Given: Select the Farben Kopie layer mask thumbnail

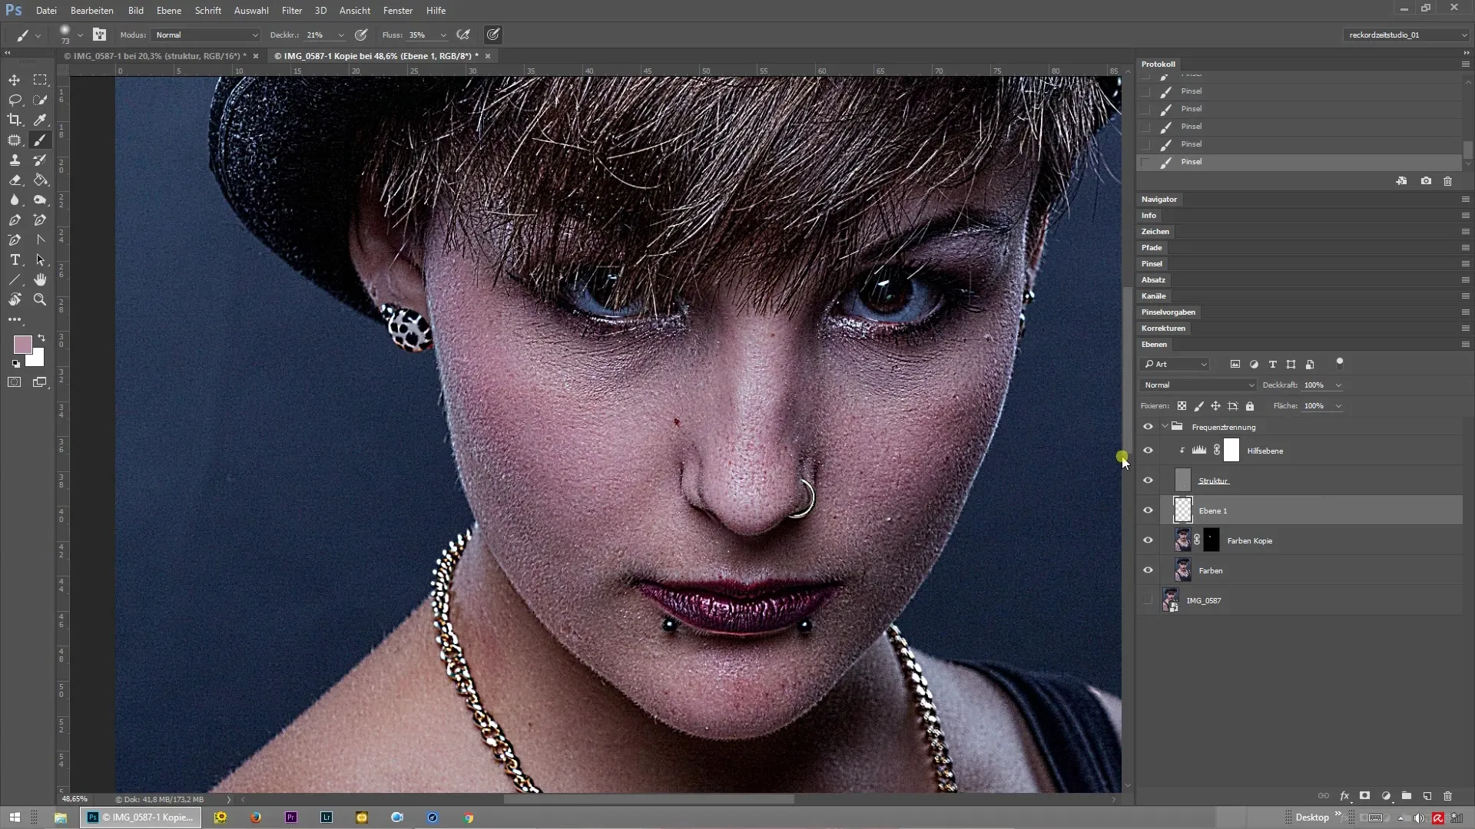Looking at the screenshot, I should pos(1211,540).
